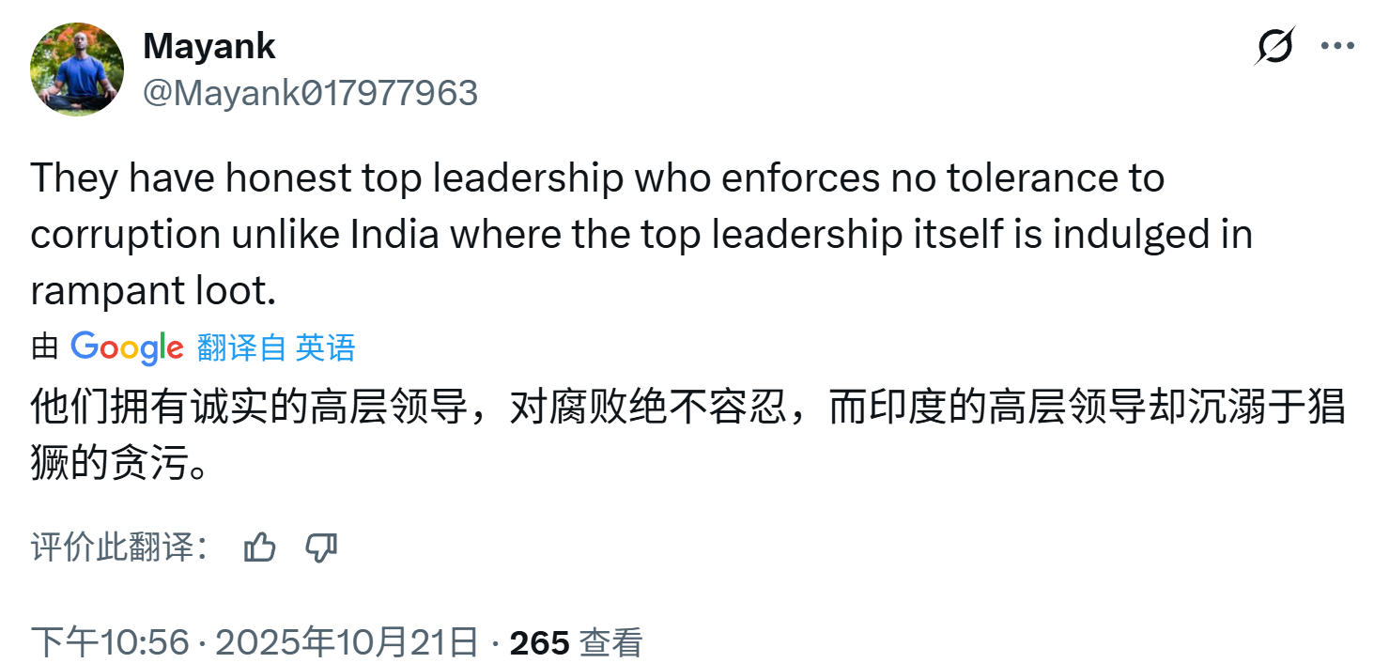This screenshot has height=663, width=1374.
Task: Click the word "India" in the tweet
Action: point(394,234)
